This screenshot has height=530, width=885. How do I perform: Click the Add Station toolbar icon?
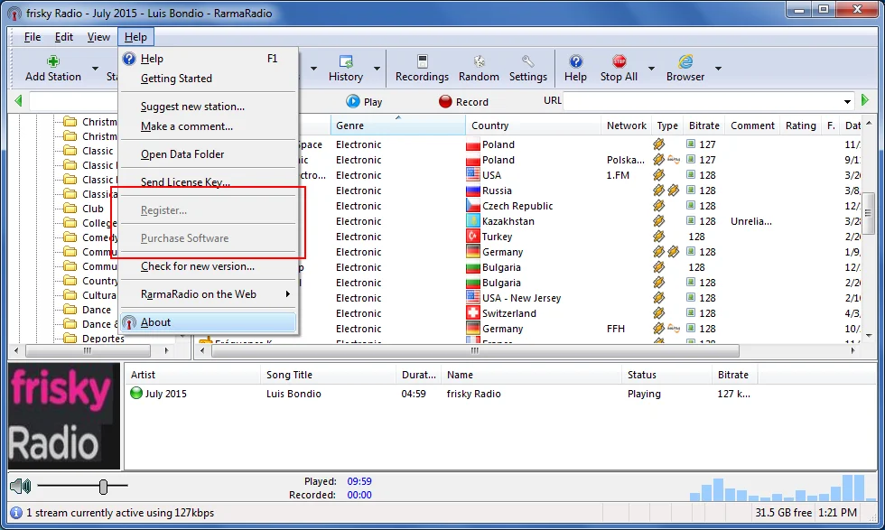53,61
